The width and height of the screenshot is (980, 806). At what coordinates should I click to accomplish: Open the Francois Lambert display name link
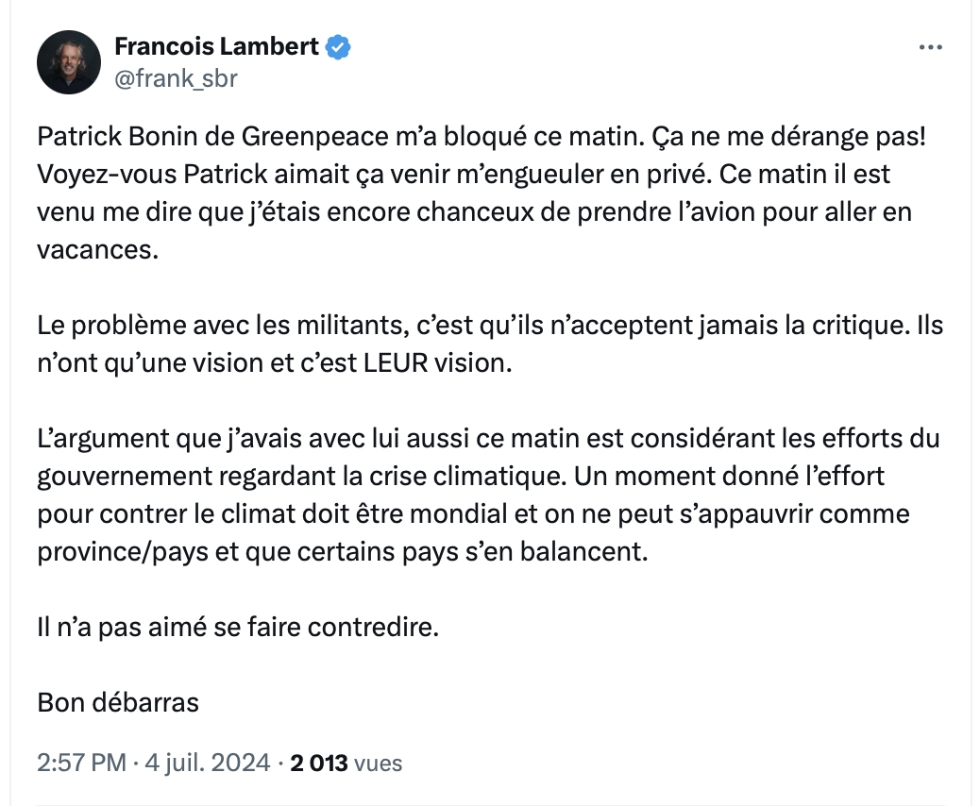[217, 47]
